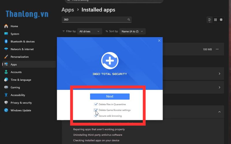Click the 100 MB size text

pos(207,49)
